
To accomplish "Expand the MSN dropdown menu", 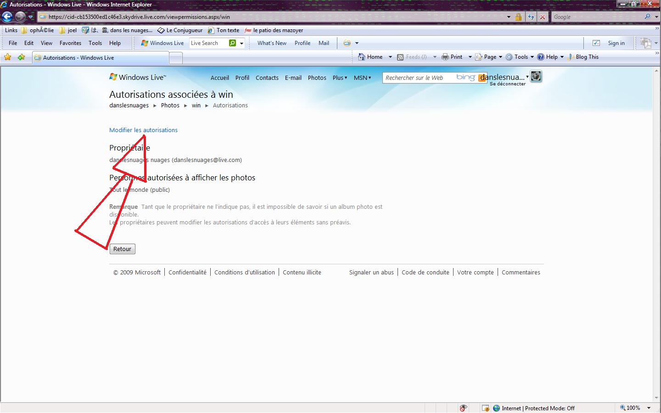I will pos(362,78).
